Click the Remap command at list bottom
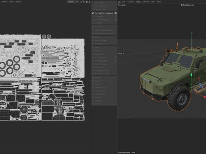The height and width of the screenshot is (154, 206). pos(98,104)
